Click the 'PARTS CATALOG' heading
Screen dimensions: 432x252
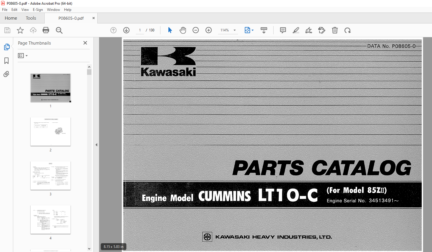pos(322,168)
